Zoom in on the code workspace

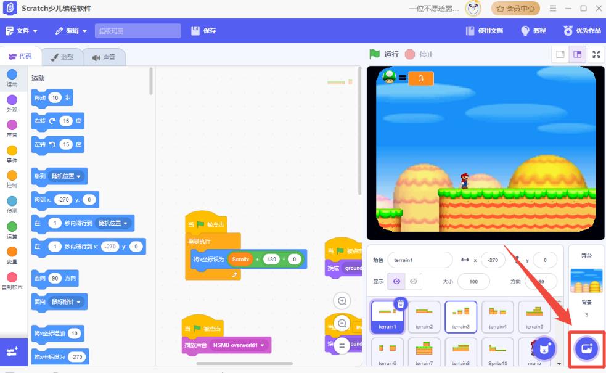pos(342,301)
